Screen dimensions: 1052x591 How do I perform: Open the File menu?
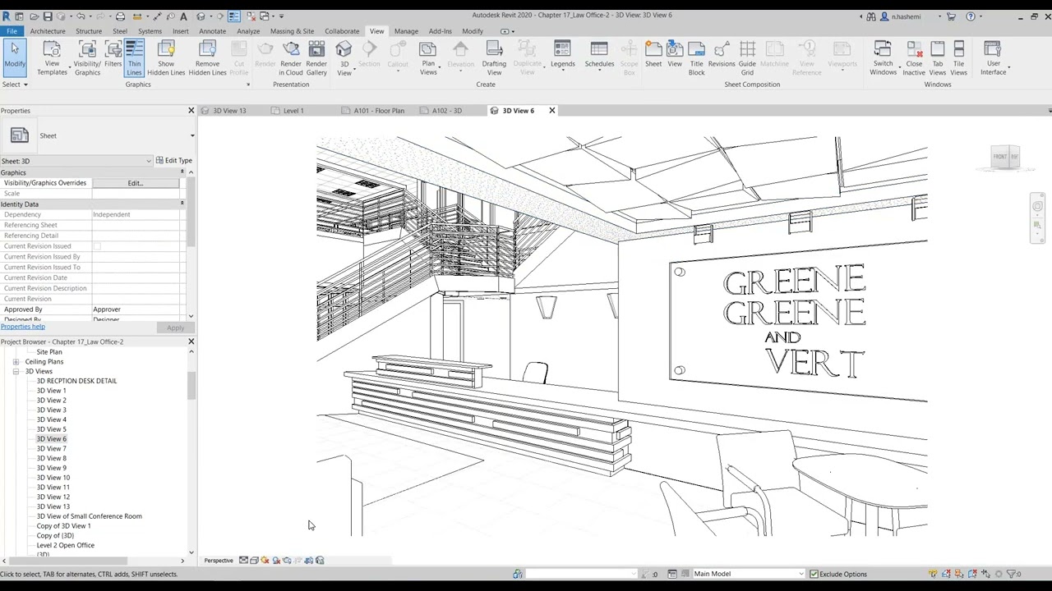pyautogui.click(x=12, y=31)
